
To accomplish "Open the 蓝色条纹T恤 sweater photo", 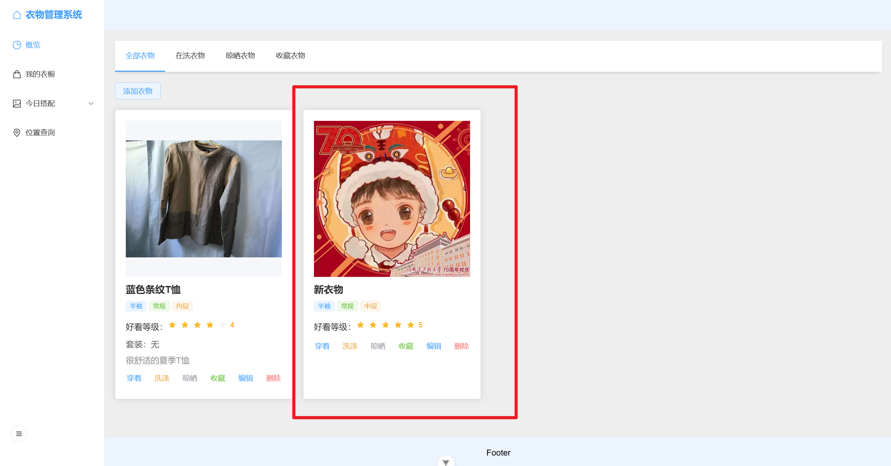I will (x=204, y=199).
